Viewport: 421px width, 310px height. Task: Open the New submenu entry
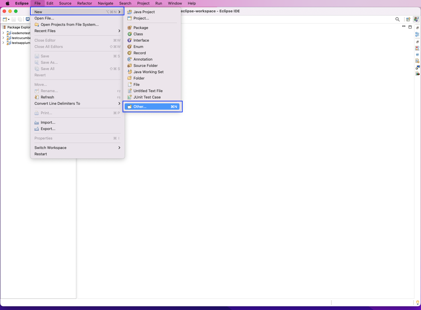pyautogui.click(x=78, y=12)
